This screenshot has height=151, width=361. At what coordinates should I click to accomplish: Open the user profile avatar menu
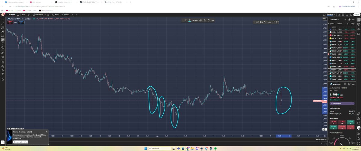click(x=2, y=14)
